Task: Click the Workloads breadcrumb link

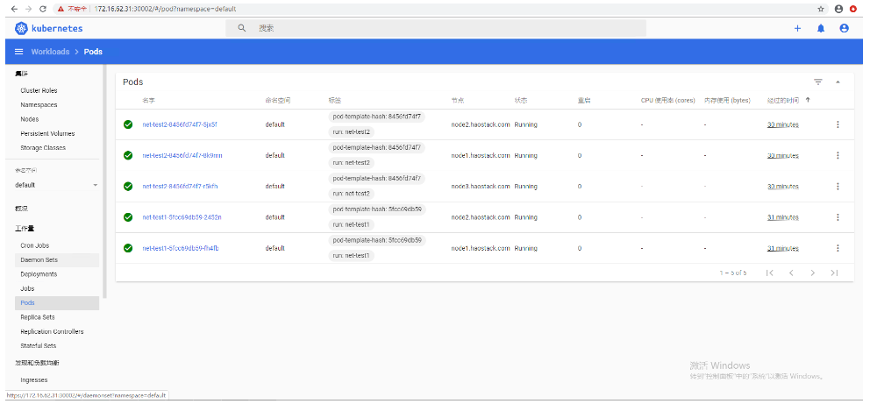Action: point(51,52)
